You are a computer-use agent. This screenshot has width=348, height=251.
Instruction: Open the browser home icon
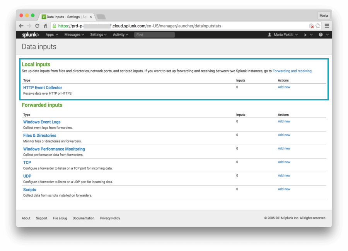(45, 26)
